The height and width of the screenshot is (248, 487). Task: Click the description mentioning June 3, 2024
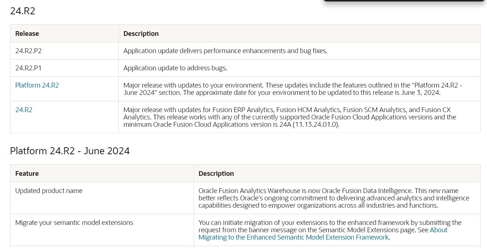coord(293,89)
